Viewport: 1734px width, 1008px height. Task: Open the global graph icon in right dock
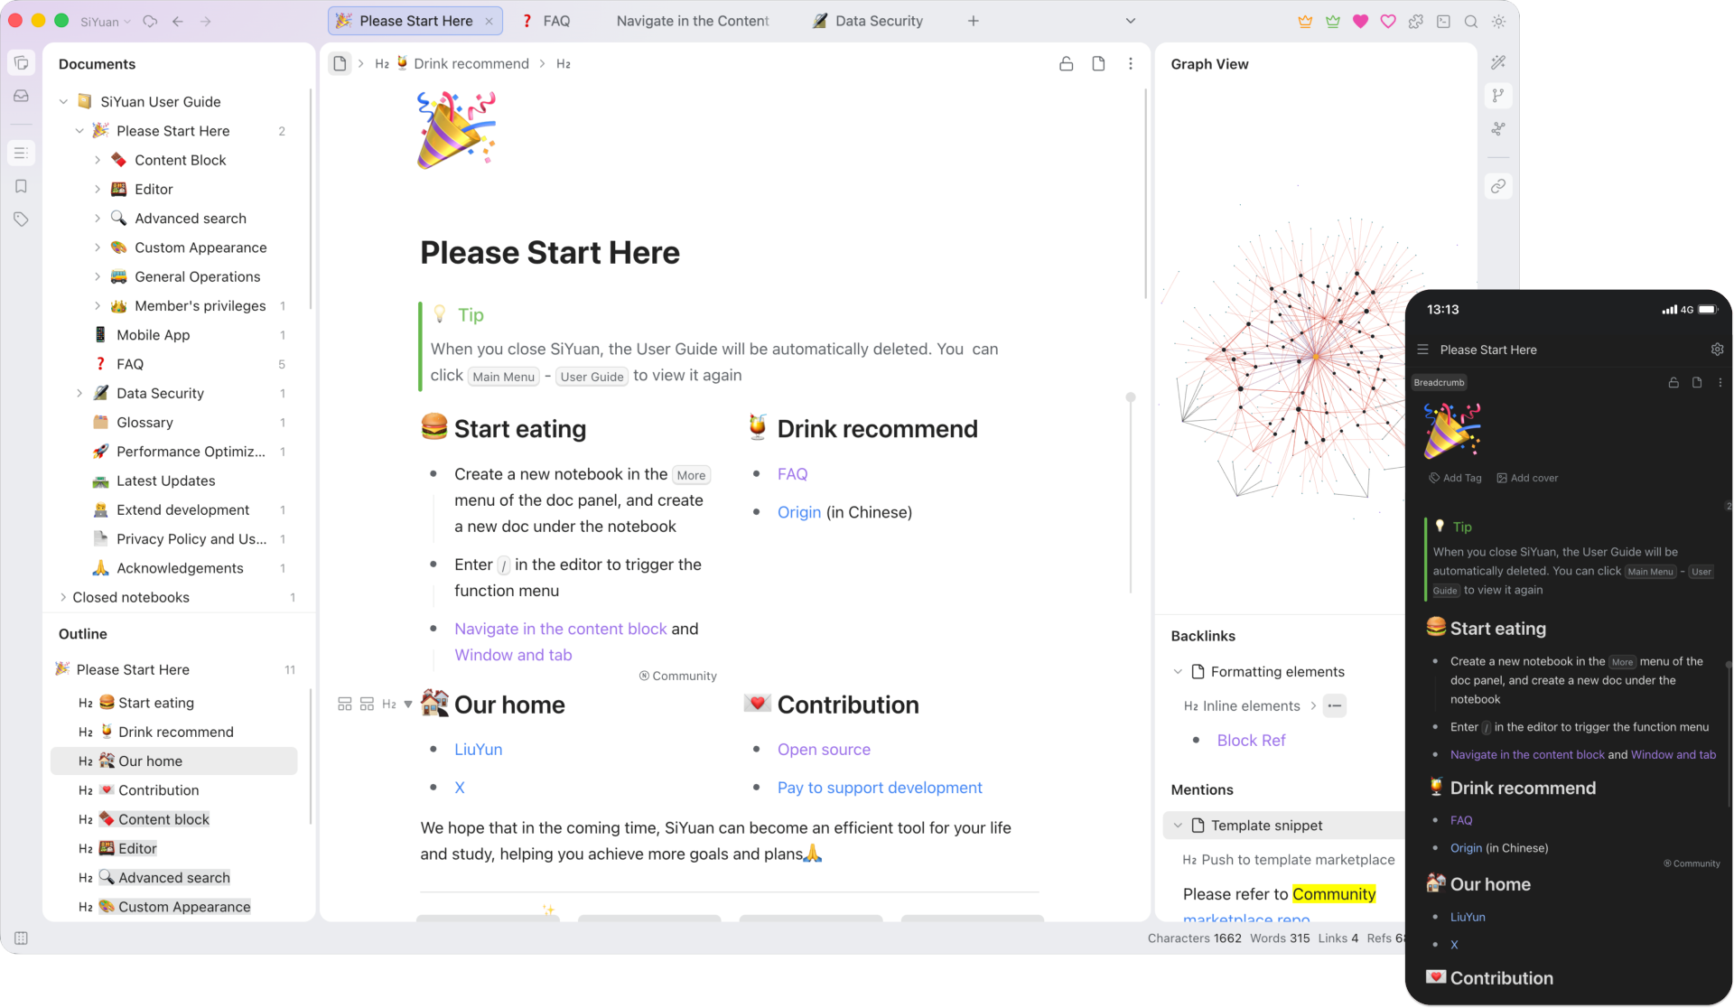pos(1498,129)
